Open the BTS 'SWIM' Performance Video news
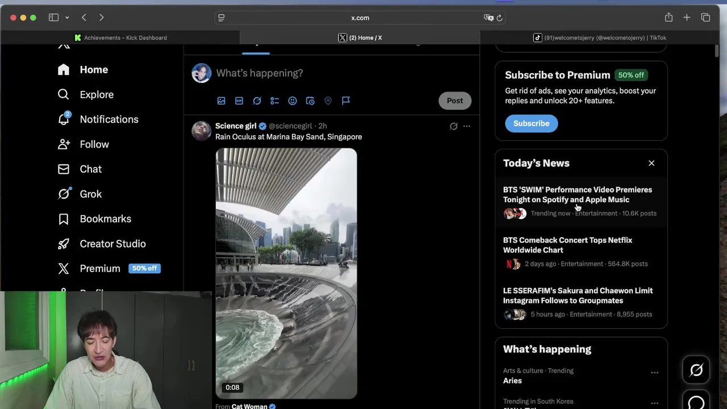This screenshot has width=727, height=409. 581,201
